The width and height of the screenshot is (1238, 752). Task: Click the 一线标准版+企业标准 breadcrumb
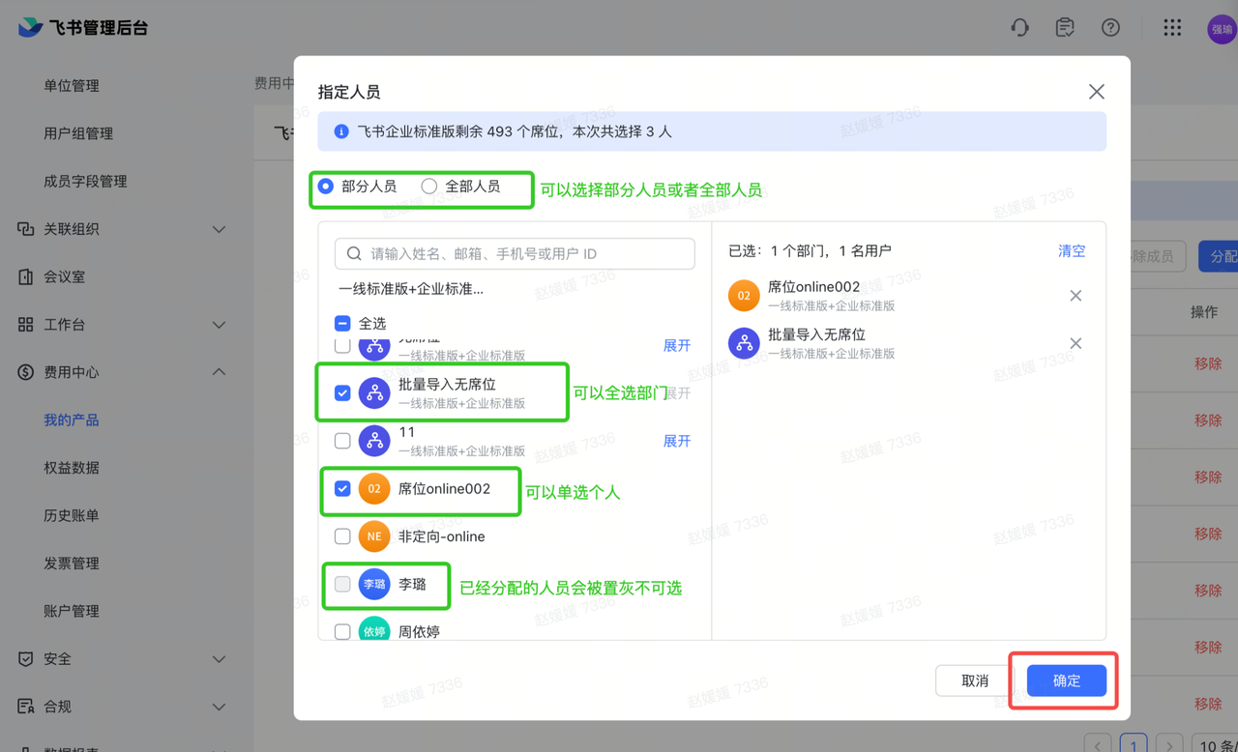tap(411, 289)
